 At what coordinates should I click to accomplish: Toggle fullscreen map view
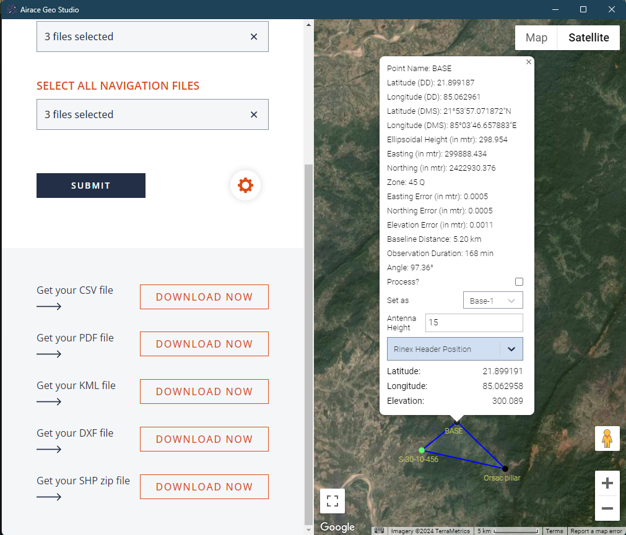(x=333, y=501)
